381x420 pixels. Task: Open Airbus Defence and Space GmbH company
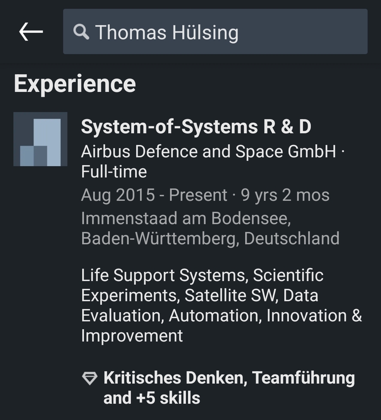[x=208, y=151]
